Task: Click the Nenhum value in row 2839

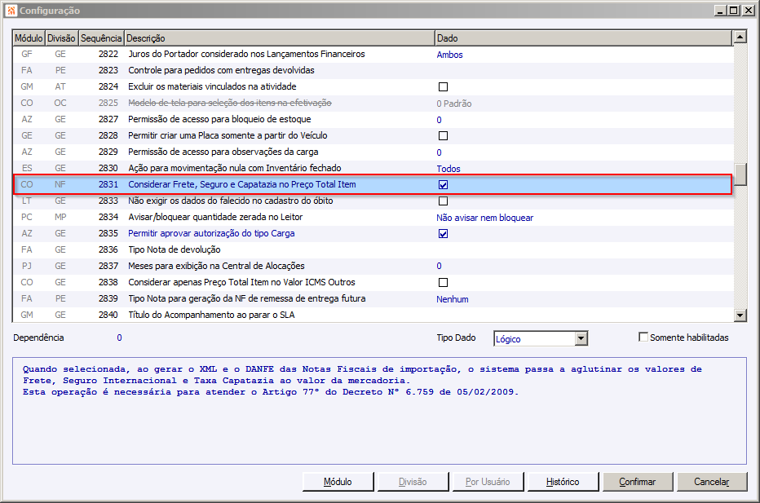Action: 453,299
